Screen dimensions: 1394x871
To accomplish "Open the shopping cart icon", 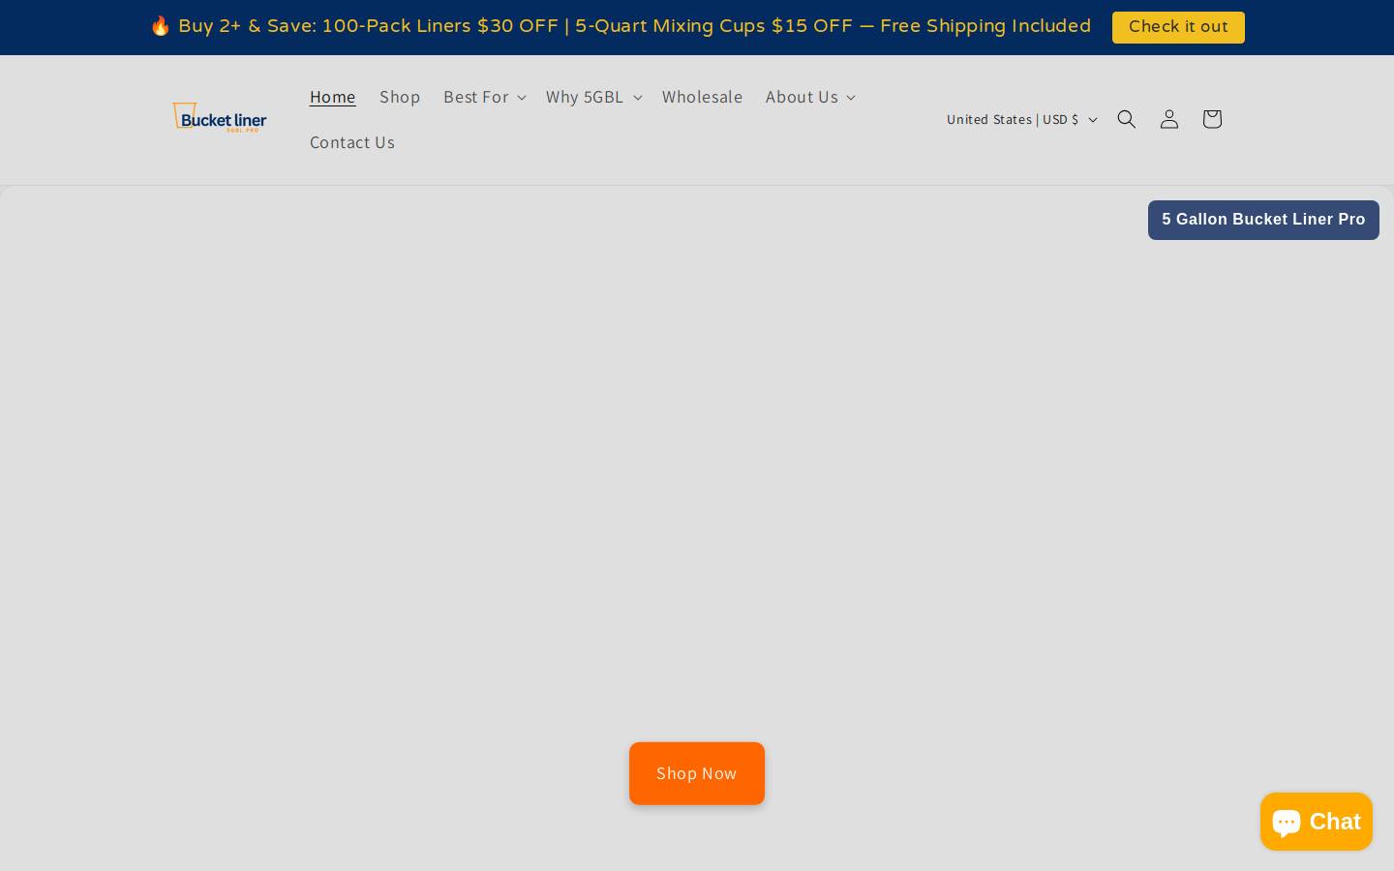I will click(x=1211, y=119).
